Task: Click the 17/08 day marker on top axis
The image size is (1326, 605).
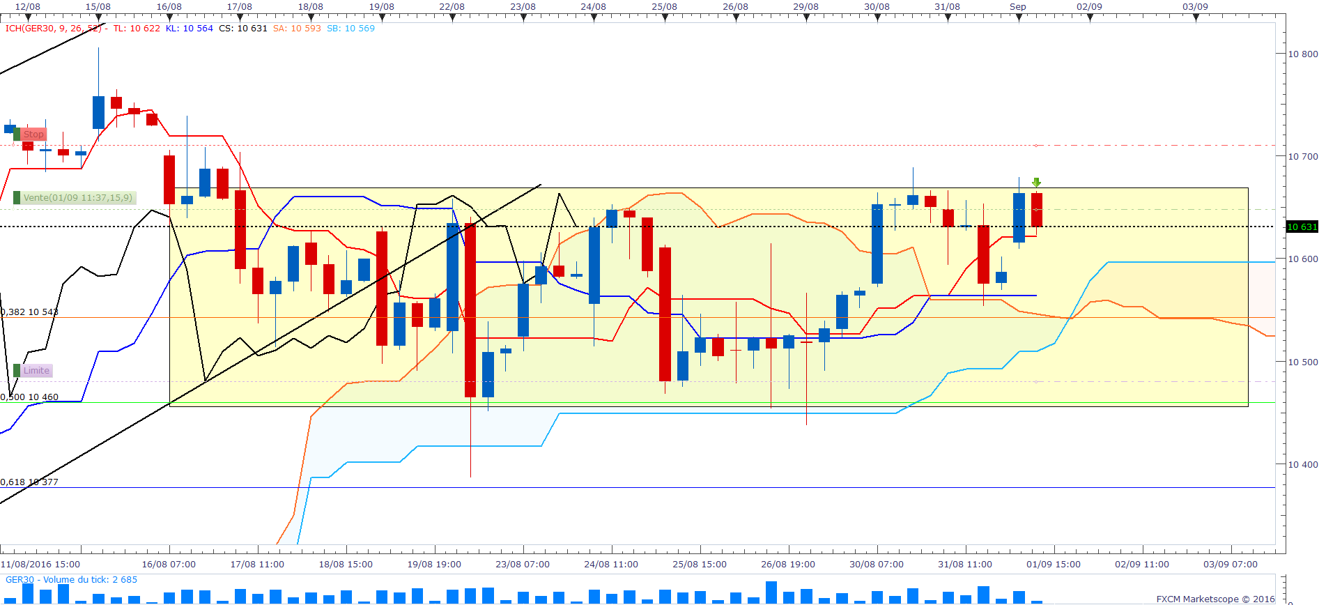Action: (240, 7)
